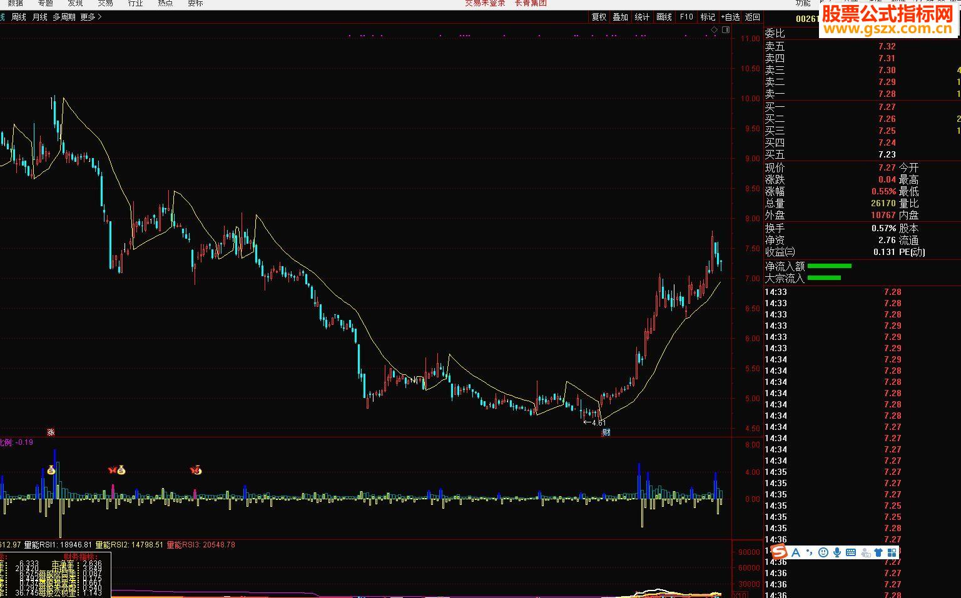This screenshot has height=598, width=961.
Task: Click the 换手 value 0.57%
Action: tap(884, 228)
